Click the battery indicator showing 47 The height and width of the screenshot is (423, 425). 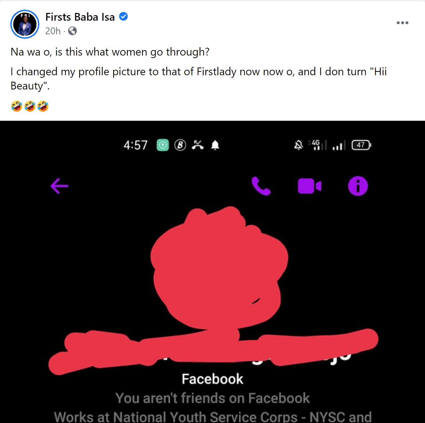click(361, 145)
